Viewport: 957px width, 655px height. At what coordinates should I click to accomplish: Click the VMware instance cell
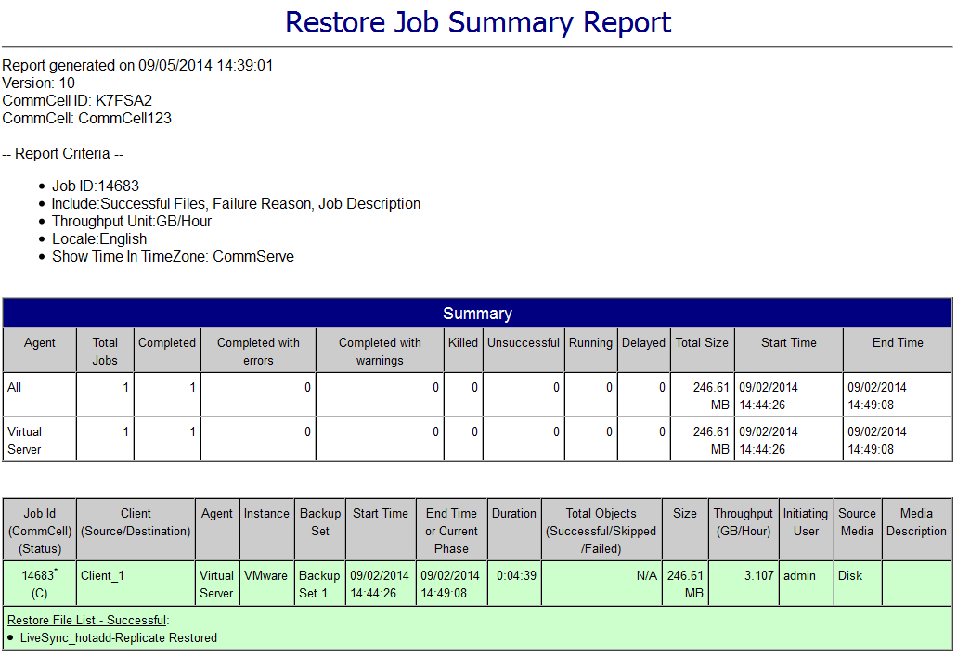coord(265,575)
